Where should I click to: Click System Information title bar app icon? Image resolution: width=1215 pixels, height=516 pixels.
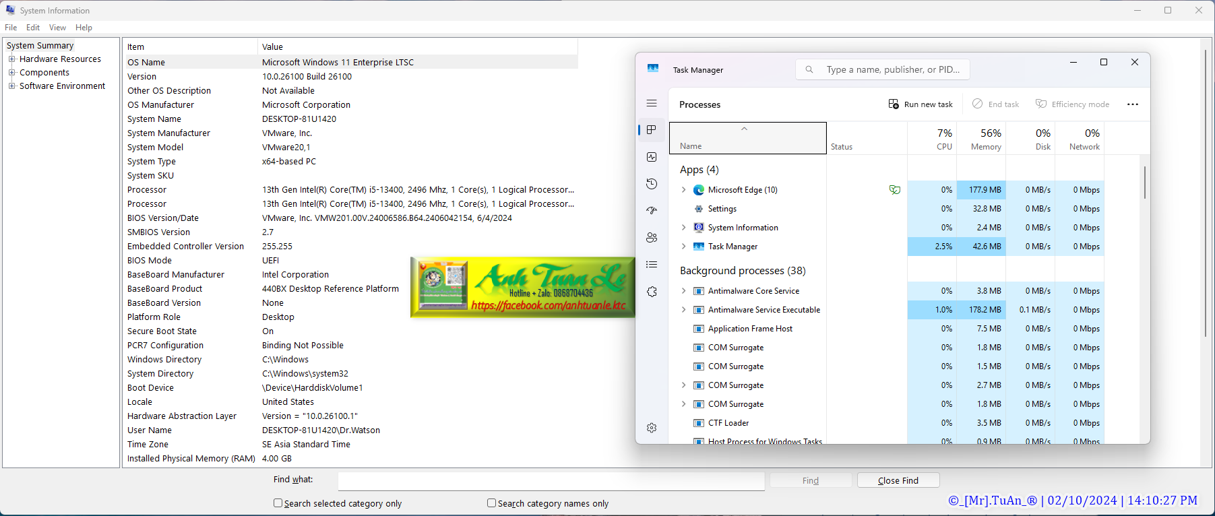click(x=10, y=10)
